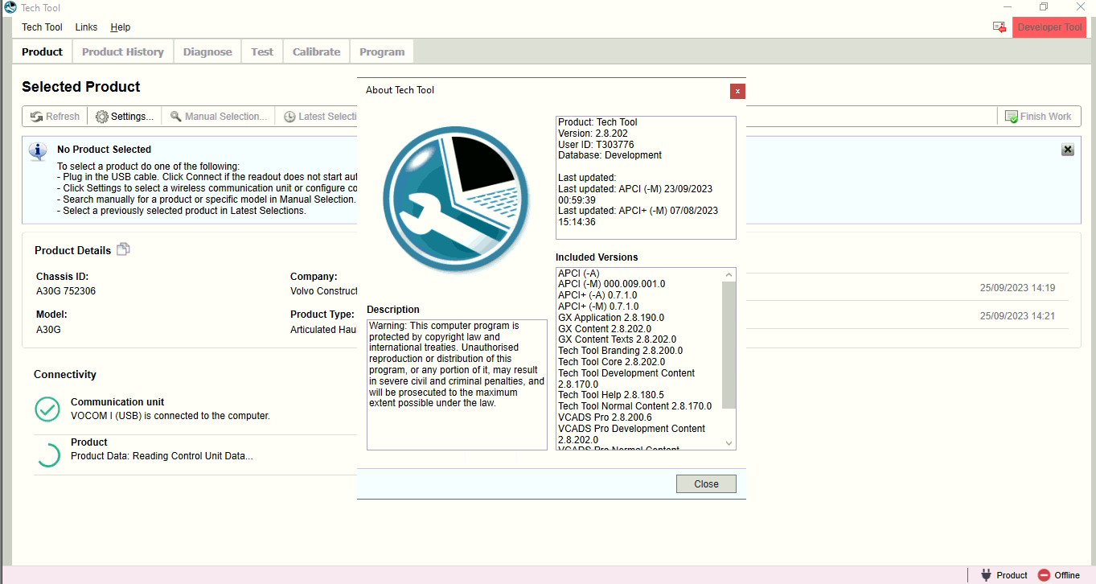
Task: Open the Links menu
Action: pyautogui.click(x=86, y=27)
